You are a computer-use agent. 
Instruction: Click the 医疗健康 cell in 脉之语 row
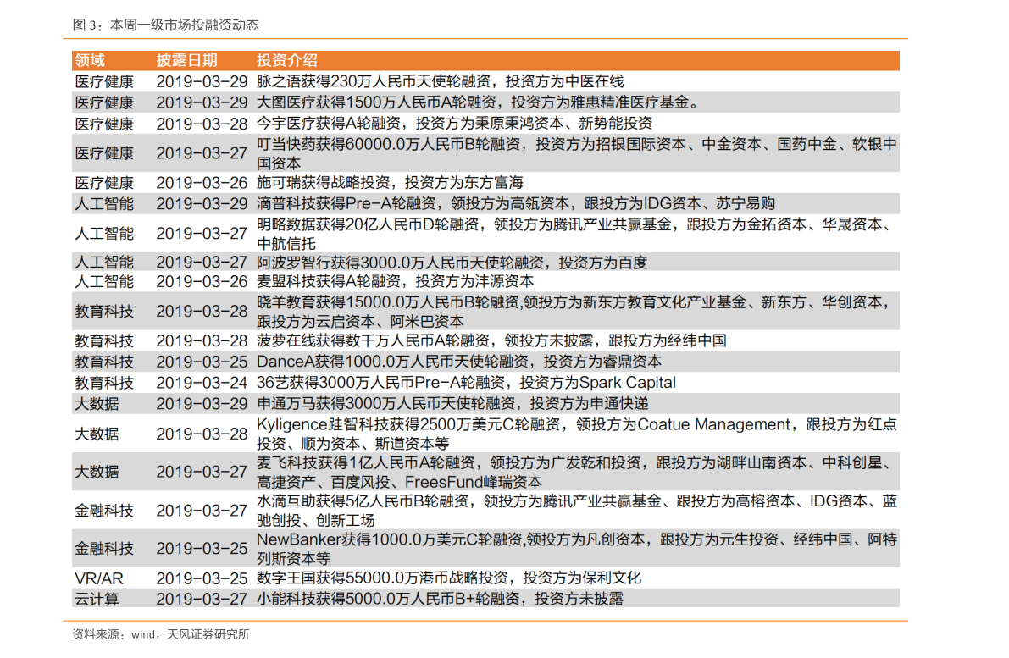click(104, 81)
